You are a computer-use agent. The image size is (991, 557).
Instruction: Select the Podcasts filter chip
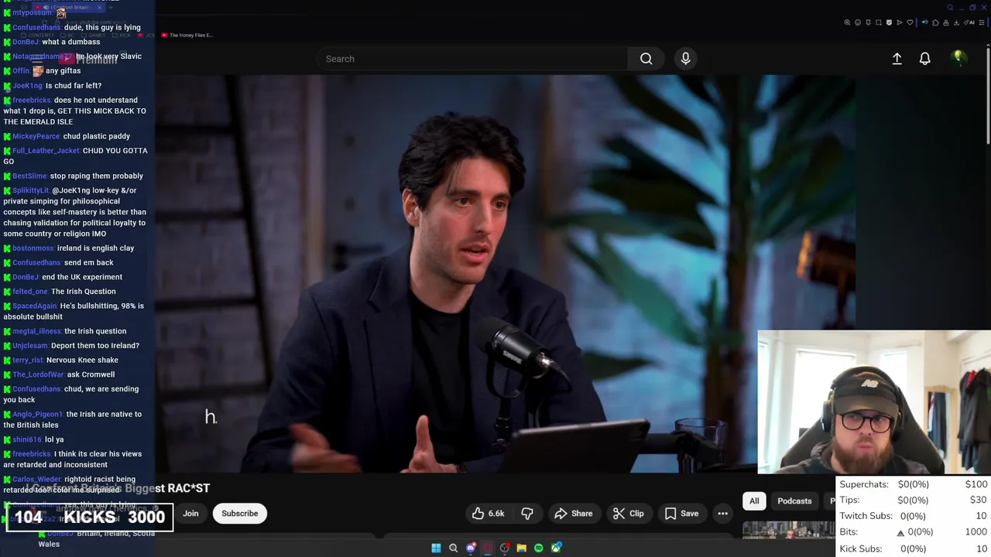point(794,501)
